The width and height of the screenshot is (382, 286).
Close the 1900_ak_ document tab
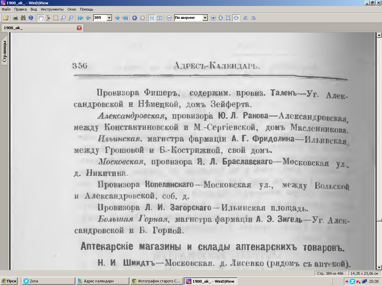tap(79, 28)
